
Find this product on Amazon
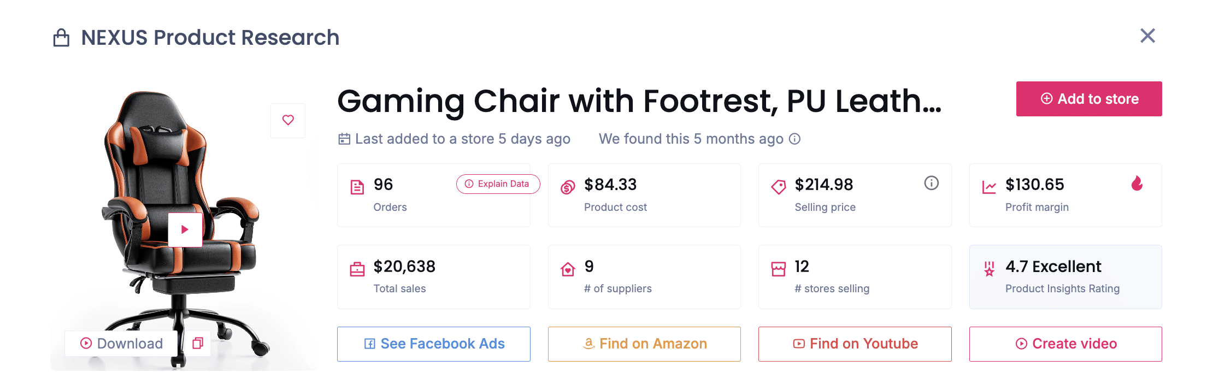644,344
